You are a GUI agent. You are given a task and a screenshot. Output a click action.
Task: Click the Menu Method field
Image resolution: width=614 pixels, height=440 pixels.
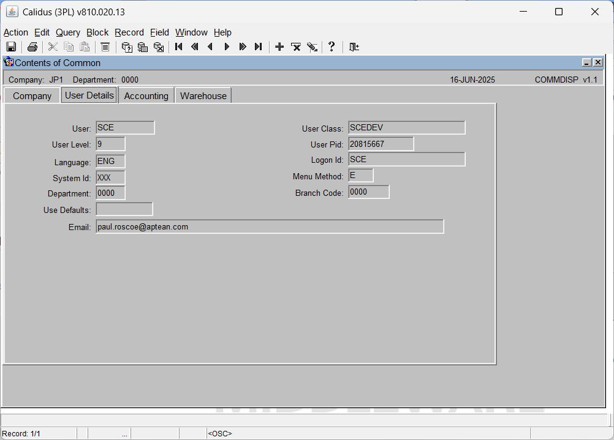coord(361,176)
